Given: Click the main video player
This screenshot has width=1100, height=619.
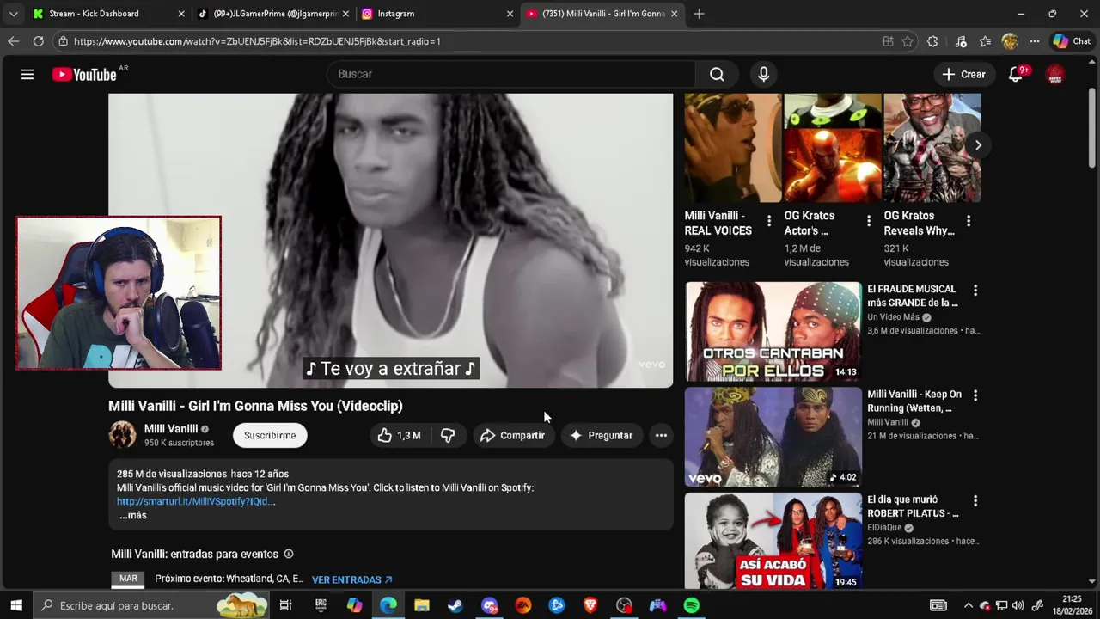Looking at the screenshot, I should click(x=390, y=241).
